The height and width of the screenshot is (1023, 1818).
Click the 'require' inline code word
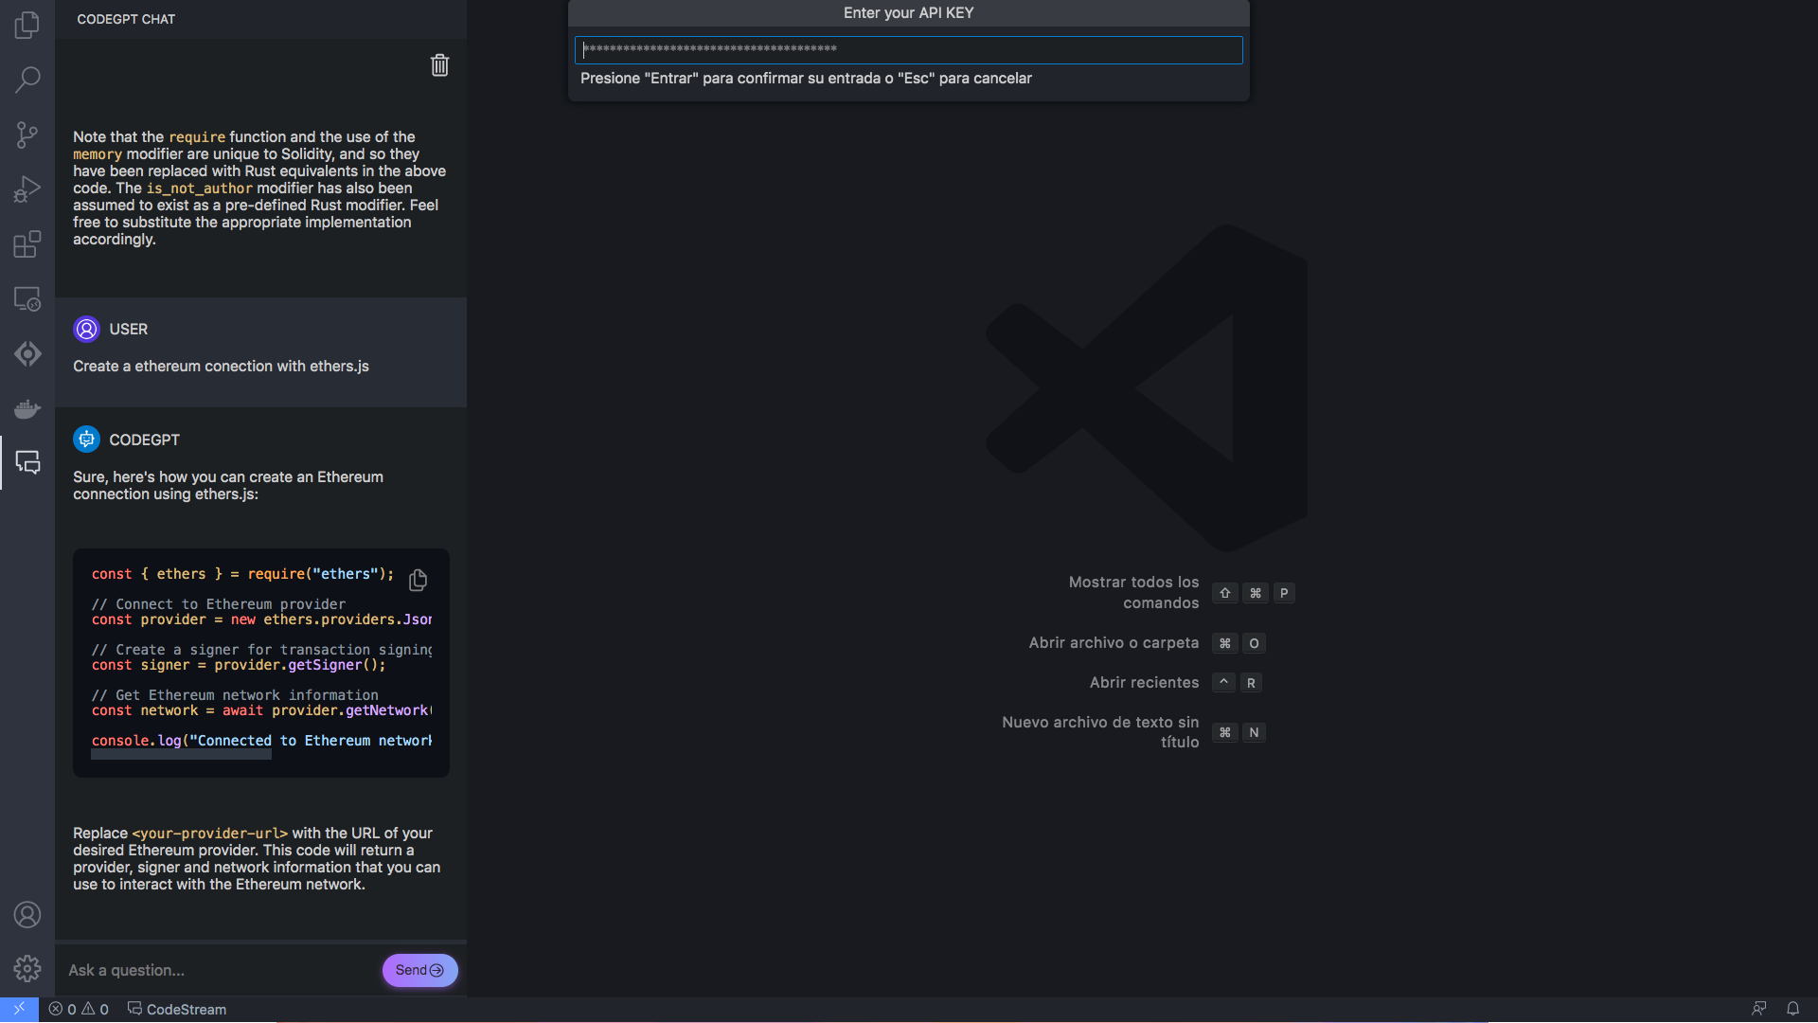197,137
